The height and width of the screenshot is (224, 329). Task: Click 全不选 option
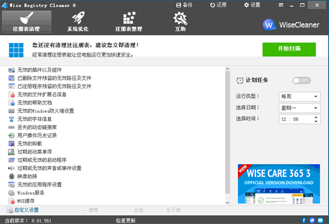173,210
